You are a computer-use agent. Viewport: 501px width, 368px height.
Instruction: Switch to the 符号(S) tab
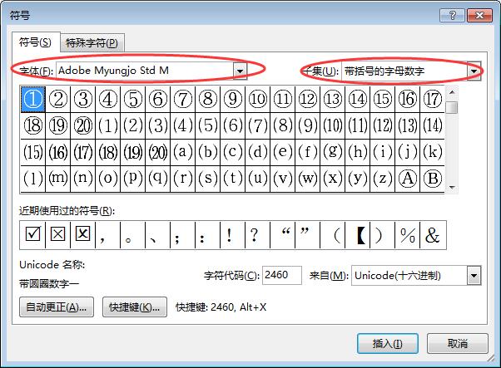tap(35, 42)
